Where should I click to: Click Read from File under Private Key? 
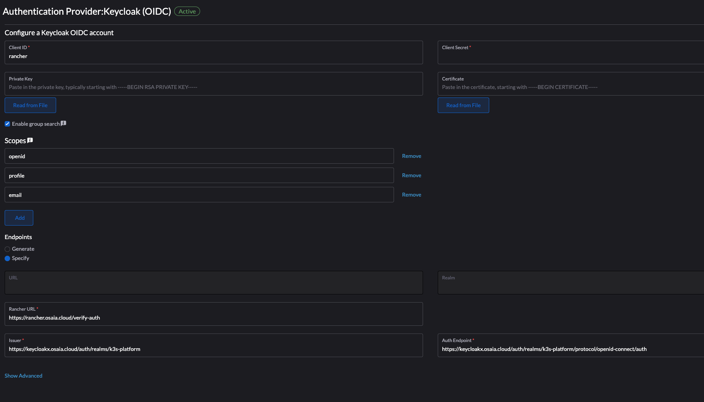(x=30, y=105)
